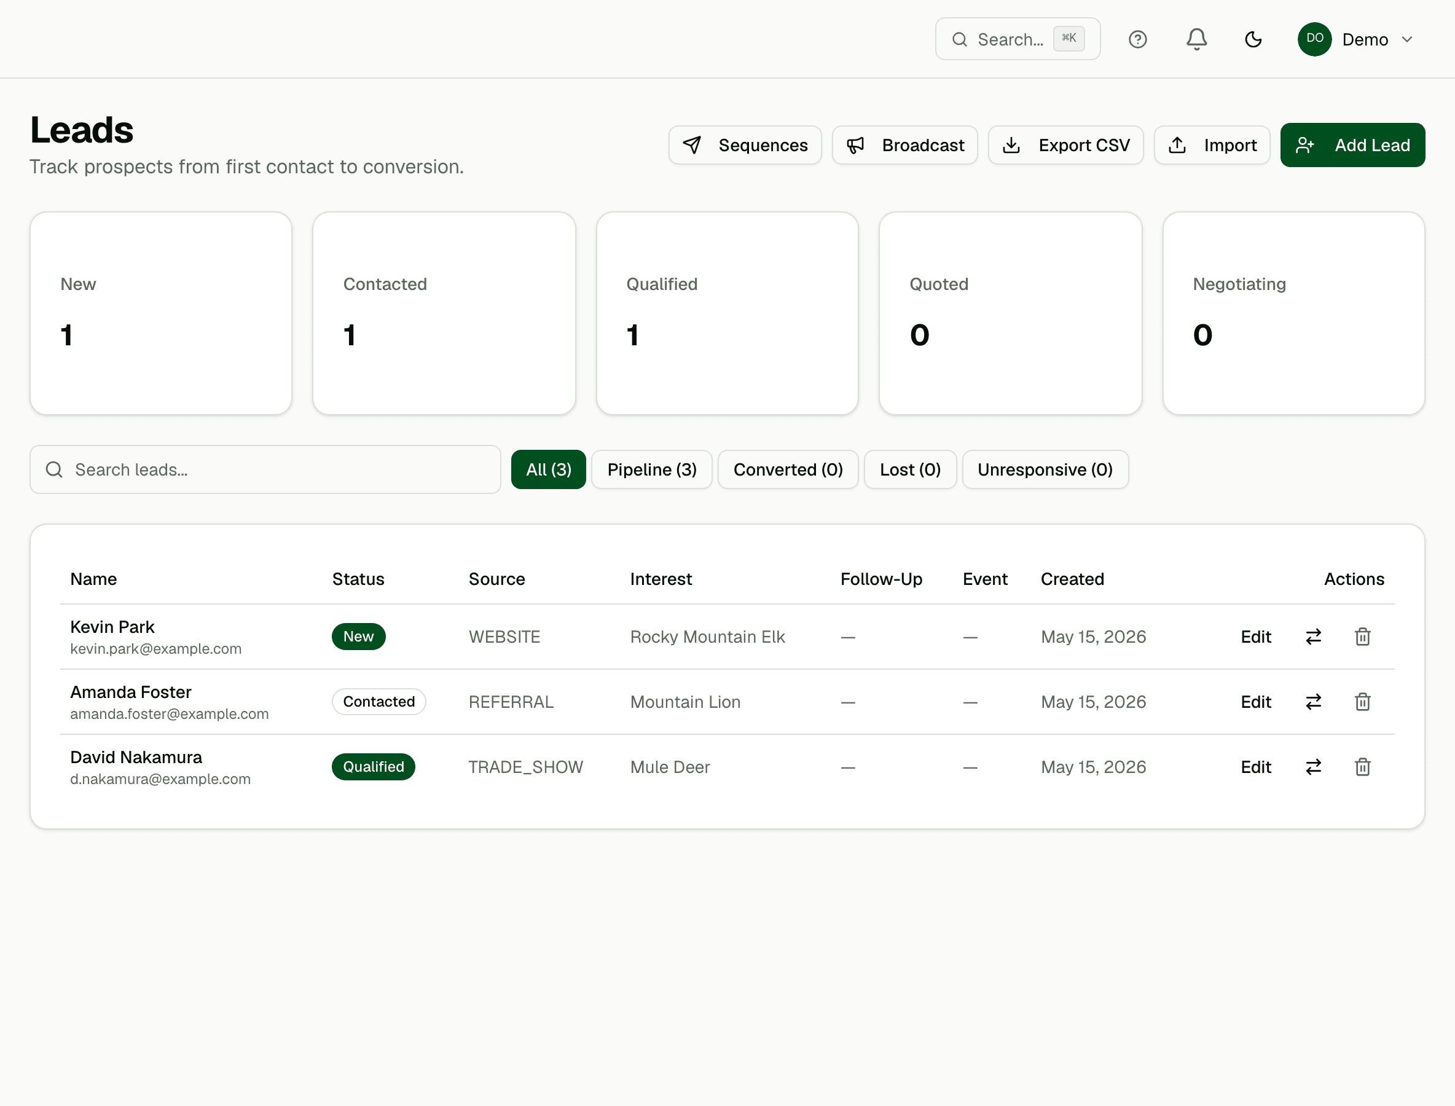The height and width of the screenshot is (1106, 1455).
Task: Click the Name column header
Action: point(93,579)
